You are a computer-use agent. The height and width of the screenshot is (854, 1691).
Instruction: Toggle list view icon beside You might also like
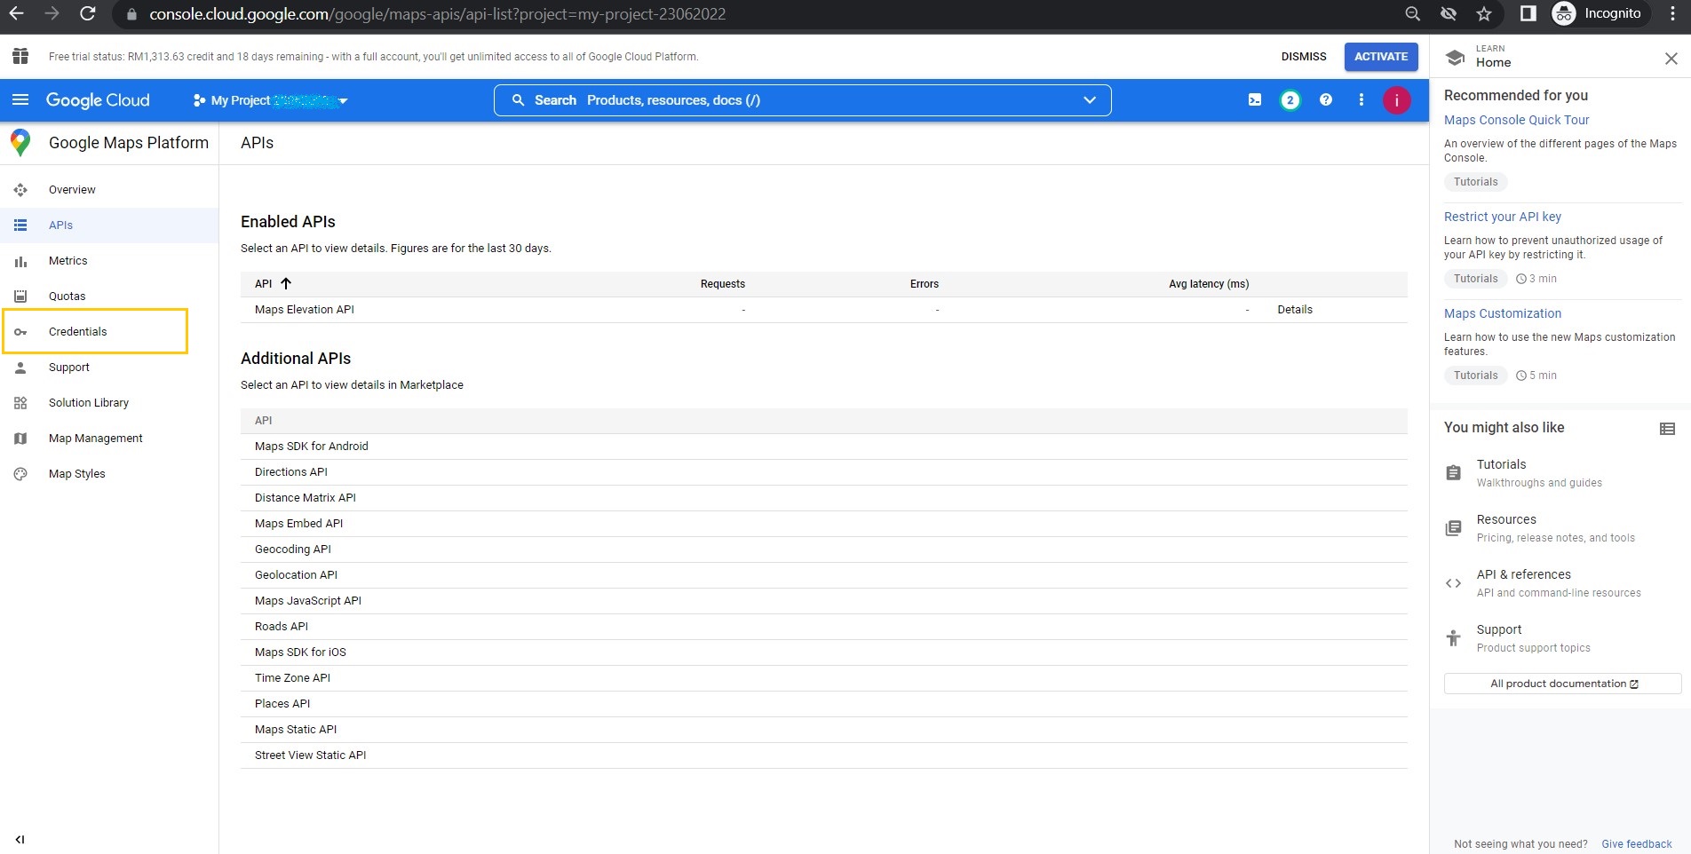pyautogui.click(x=1667, y=429)
